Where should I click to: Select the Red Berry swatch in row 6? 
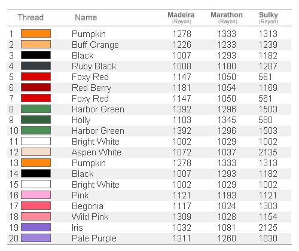tap(36, 87)
